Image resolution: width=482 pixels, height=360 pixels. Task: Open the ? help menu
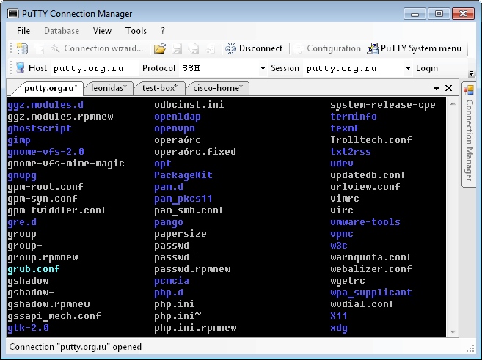pos(163,31)
